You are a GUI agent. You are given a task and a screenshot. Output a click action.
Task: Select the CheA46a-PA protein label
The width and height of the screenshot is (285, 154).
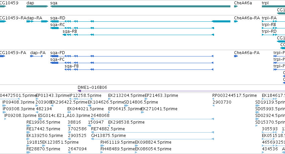pos(246,53)
